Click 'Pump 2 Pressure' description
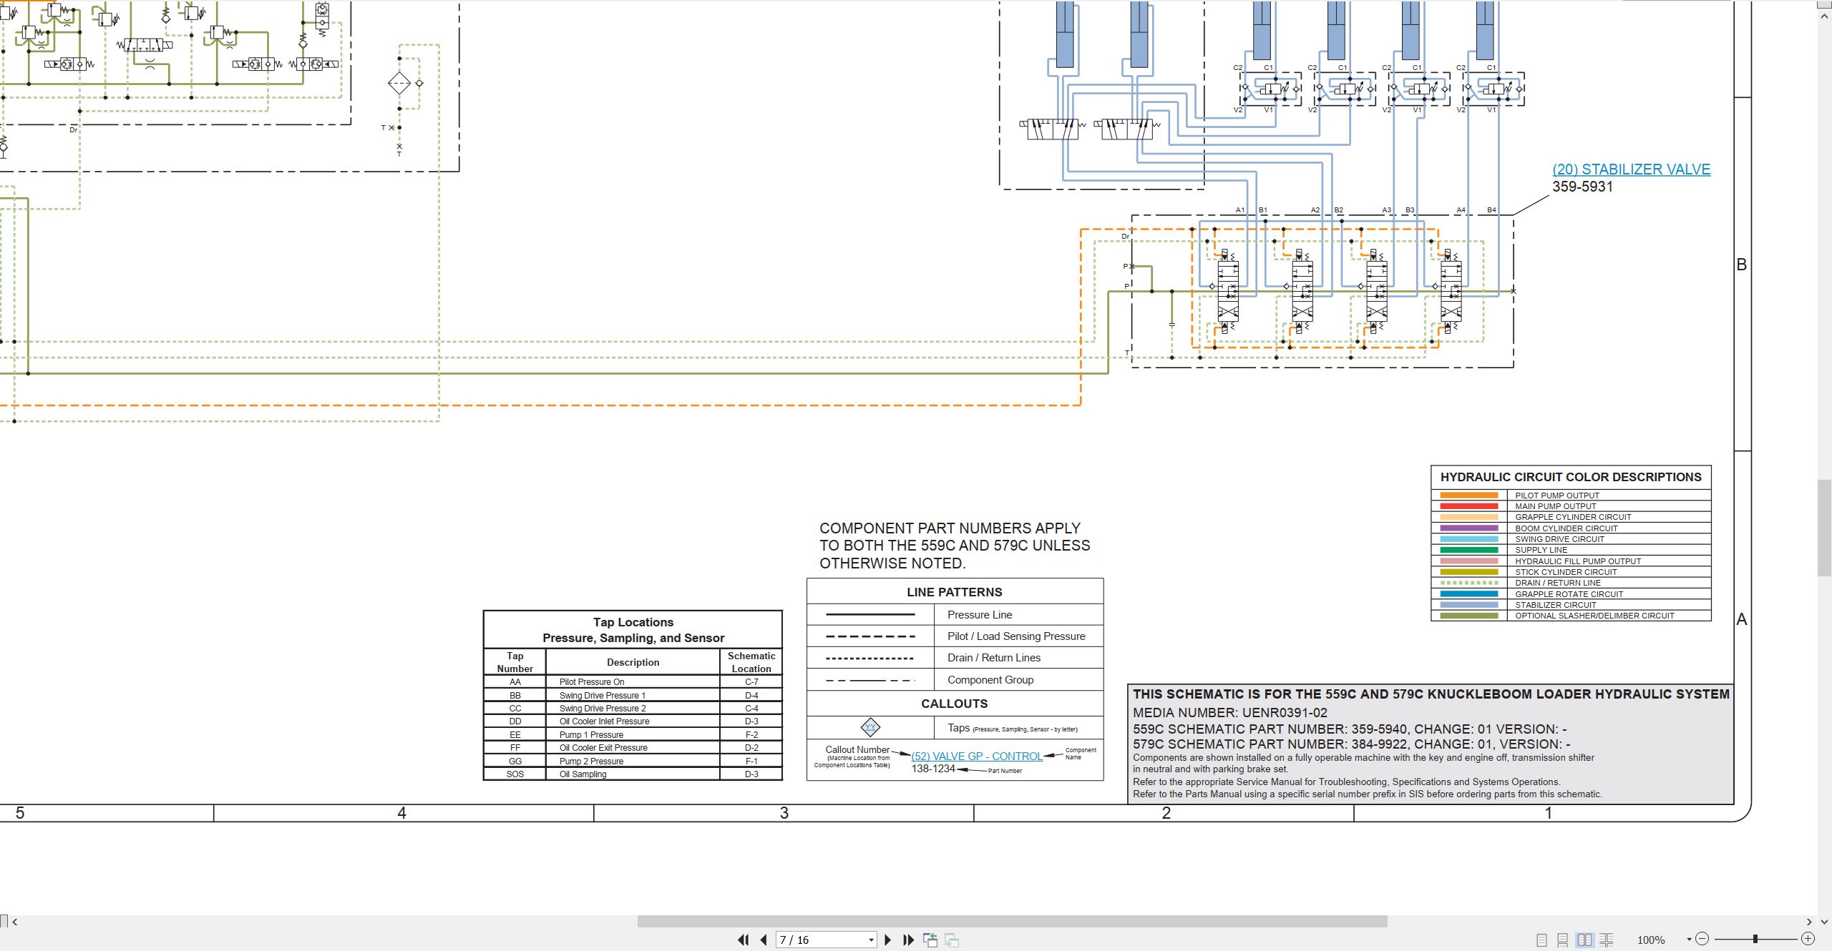1832x951 pixels. point(591,761)
